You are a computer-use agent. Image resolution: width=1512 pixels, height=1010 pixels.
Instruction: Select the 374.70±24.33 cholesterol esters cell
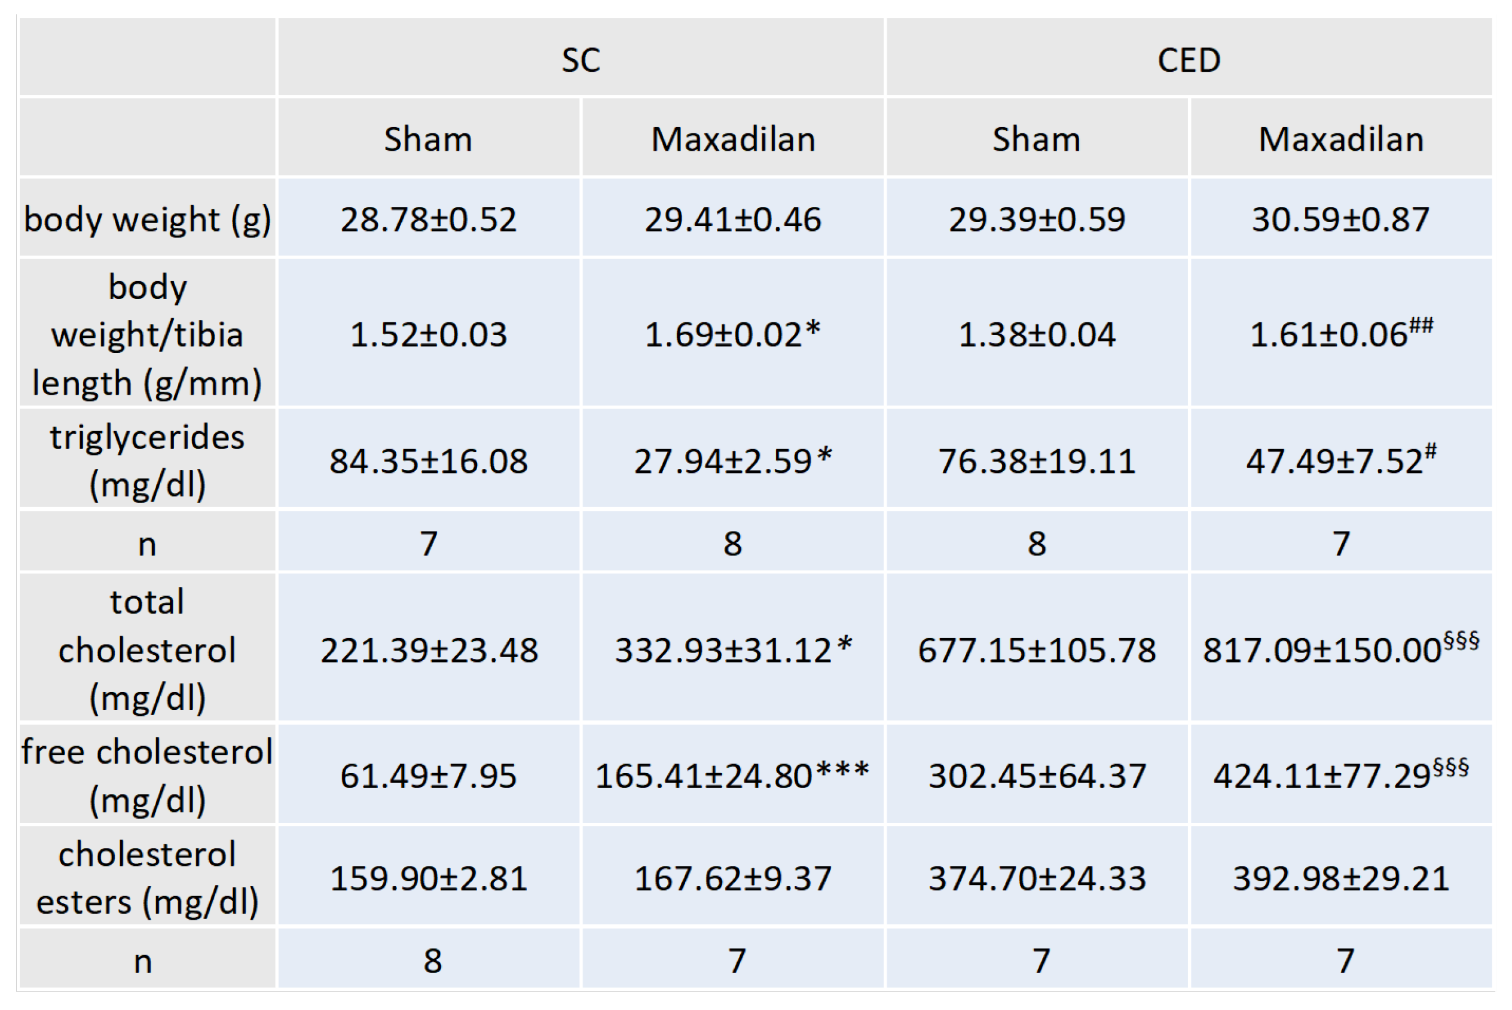pos(1036,877)
